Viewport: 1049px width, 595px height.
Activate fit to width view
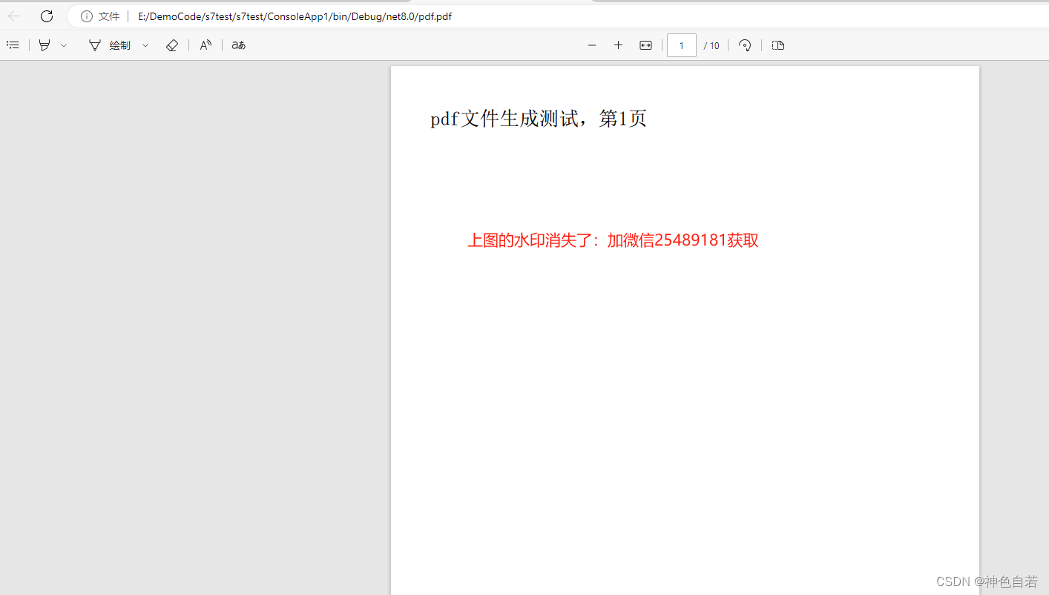click(645, 45)
